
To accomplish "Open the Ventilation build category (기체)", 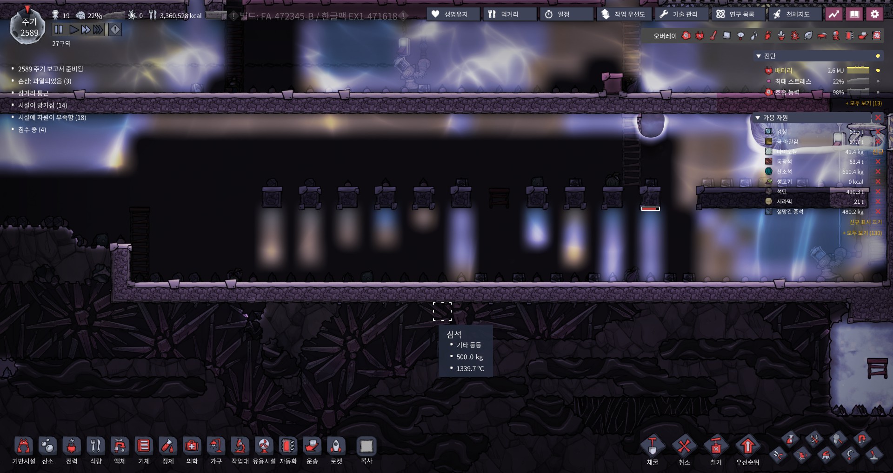I will tap(144, 450).
